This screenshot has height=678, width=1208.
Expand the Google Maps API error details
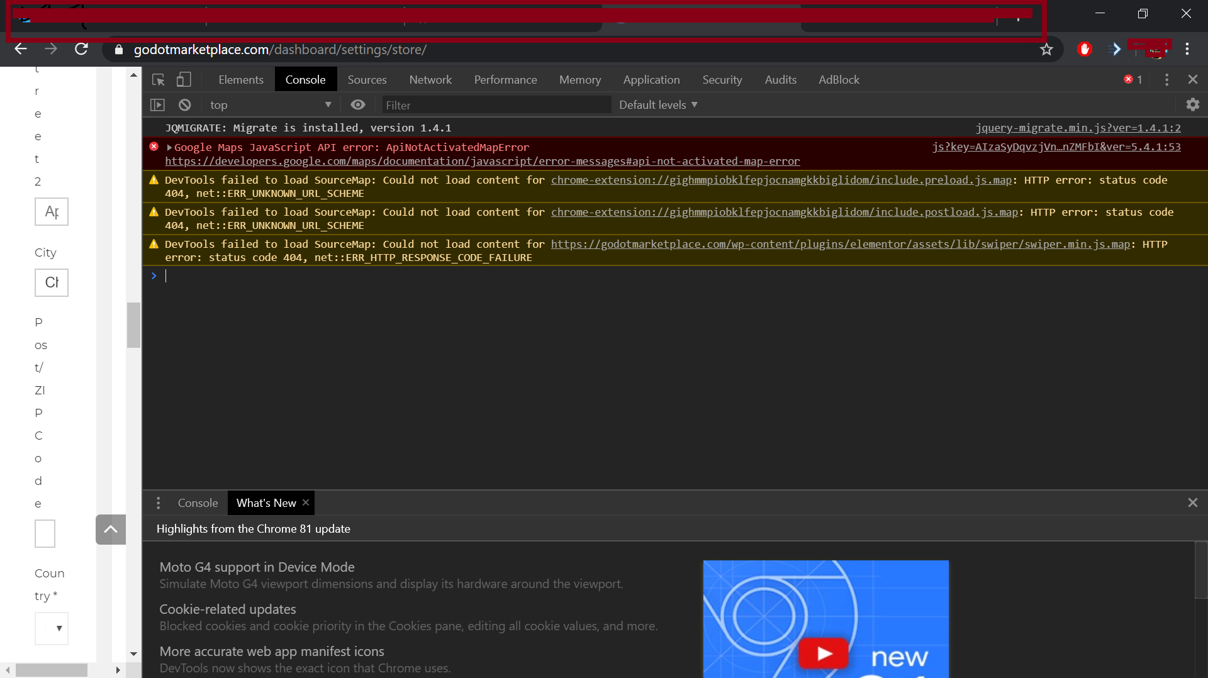tap(169, 147)
